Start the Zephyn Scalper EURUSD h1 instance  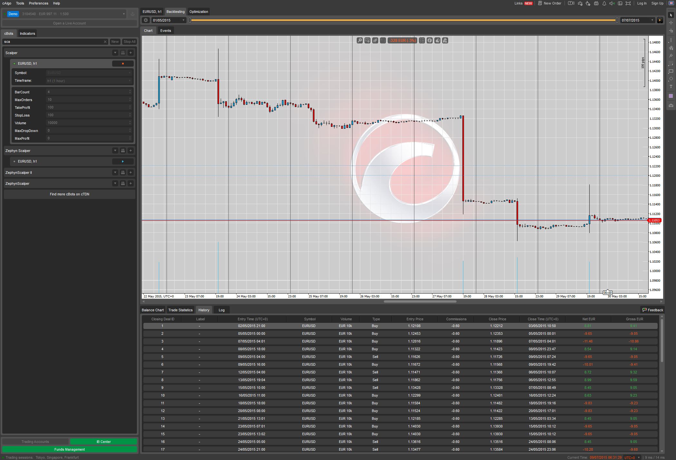[123, 162]
